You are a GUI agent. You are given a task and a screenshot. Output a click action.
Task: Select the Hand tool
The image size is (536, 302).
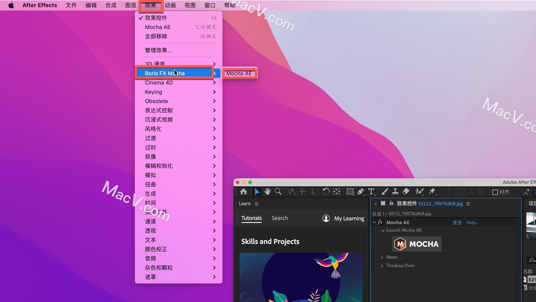[x=267, y=192]
